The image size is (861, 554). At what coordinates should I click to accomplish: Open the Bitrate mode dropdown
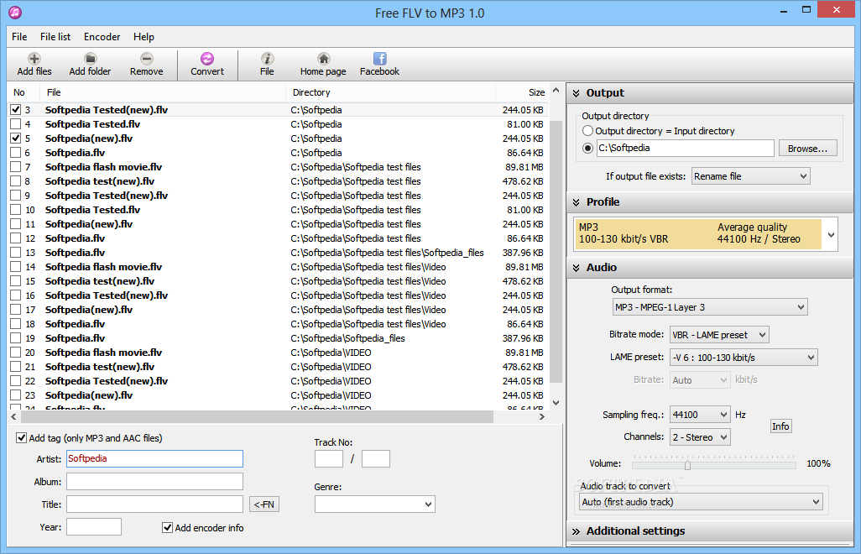coord(719,335)
